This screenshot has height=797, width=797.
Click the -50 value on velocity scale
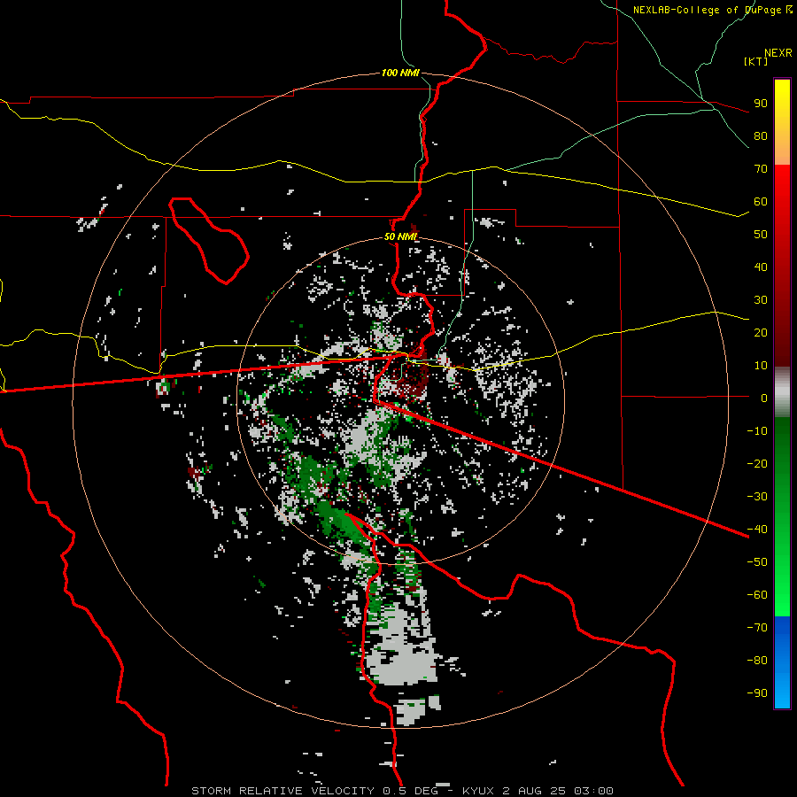click(757, 562)
